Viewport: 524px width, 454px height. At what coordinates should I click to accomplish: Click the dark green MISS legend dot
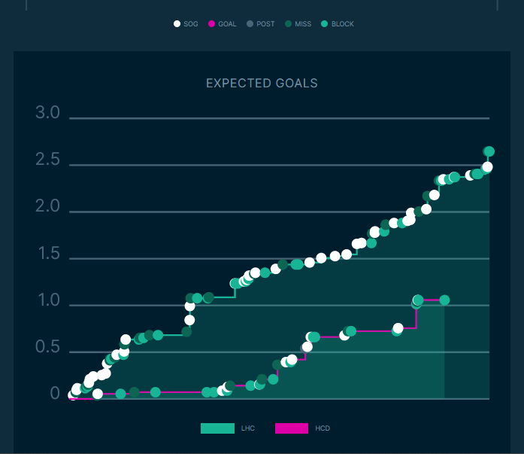coord(288,24)
